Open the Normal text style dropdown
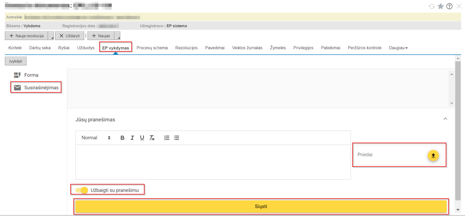This screenshot has height=216, width=465. 96,138
